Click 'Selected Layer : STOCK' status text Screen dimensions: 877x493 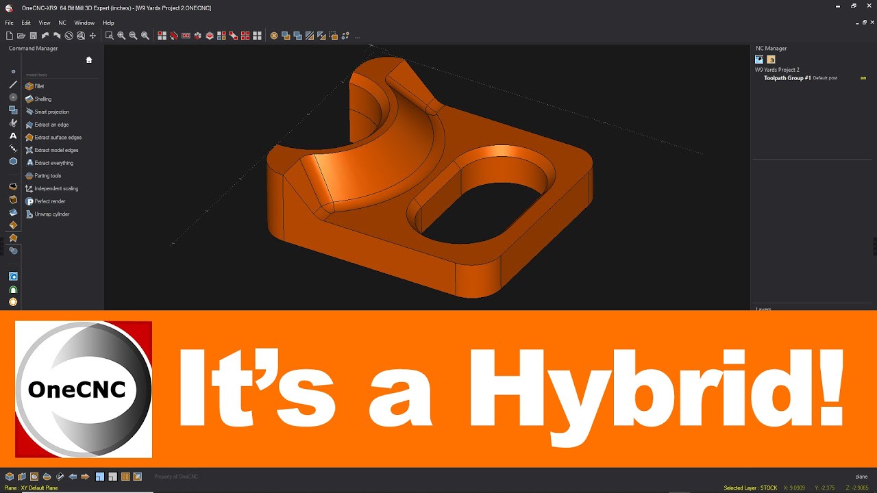pos(750,488)
